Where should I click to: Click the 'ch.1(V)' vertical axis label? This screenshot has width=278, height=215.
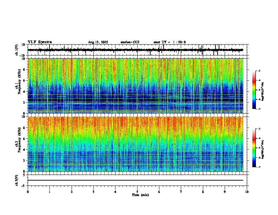[17, 50]
